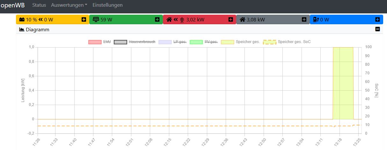Click the Diagramm heading text
The width and height of the screenshot is (387, 150).
38,29
